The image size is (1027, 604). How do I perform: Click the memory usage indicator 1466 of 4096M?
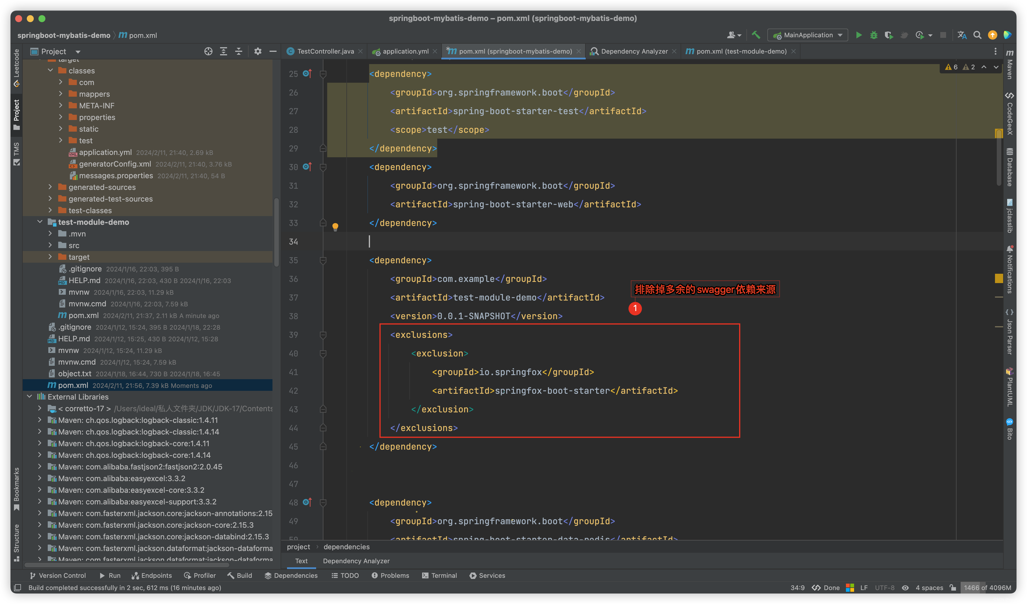coord(987,588)
